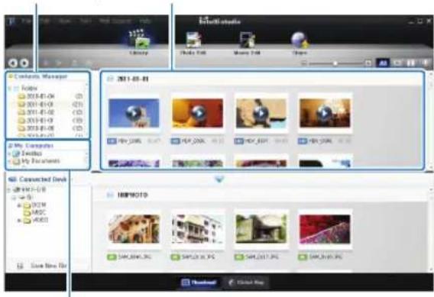Screen dimensions: 434x297
Task: Collapse the drive node under connected device
Action: (14, 198)
